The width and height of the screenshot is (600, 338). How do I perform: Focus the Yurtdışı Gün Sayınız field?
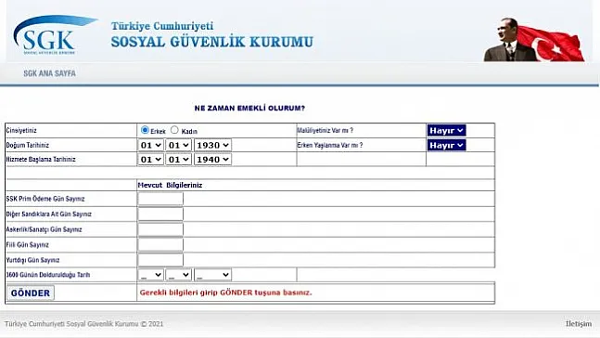(160, 260)
